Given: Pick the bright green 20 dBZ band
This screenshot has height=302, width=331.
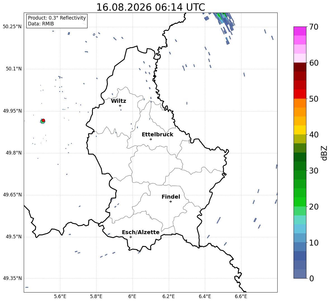Looking at the screenshot, I should pyautogui.click(x=300, y=202).
